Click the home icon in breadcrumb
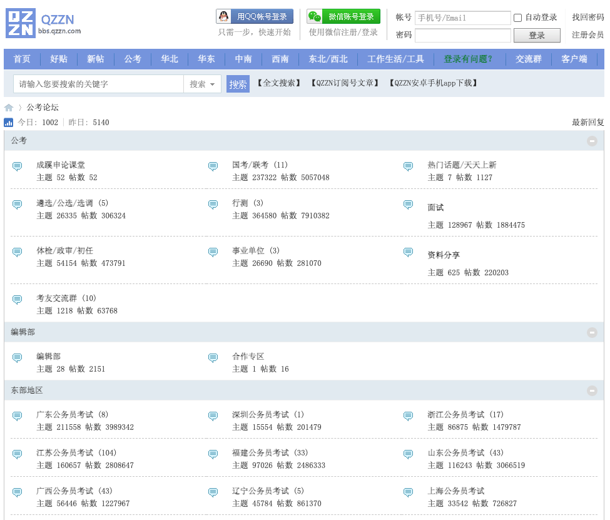The width and height of the screenshot is (610, 520). tap(9, 108)
